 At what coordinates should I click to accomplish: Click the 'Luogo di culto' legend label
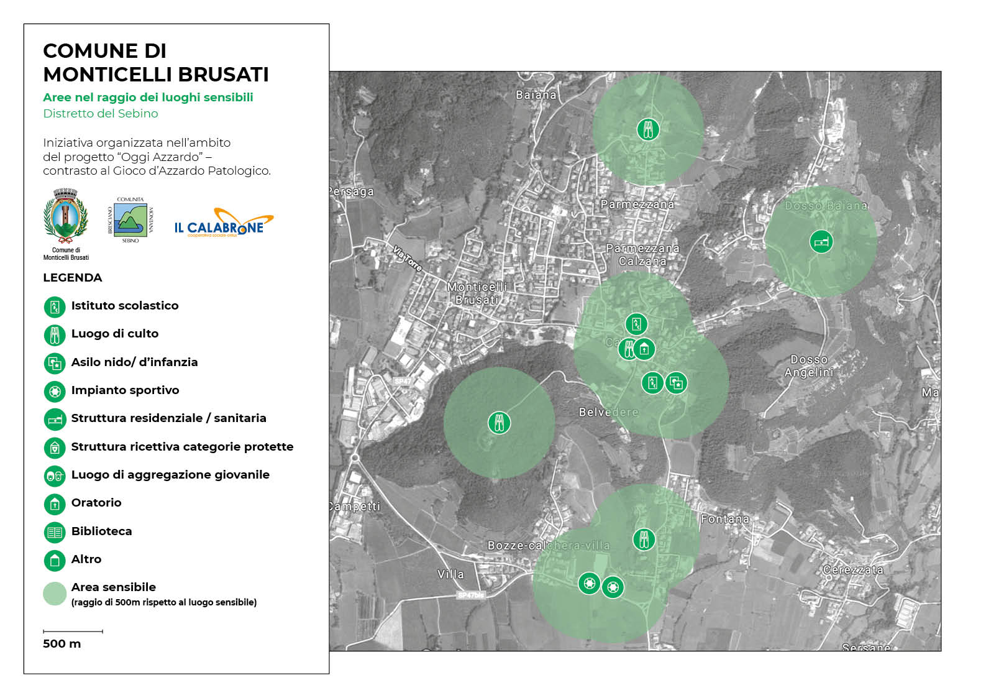115,334
